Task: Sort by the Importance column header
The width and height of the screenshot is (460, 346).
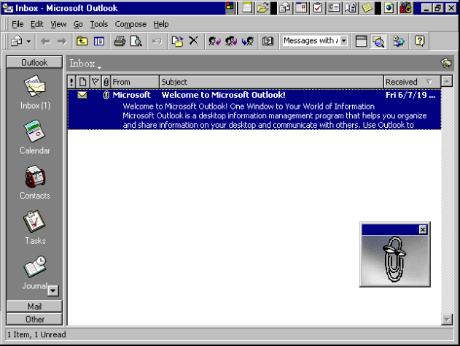Action: pos(71,82)
